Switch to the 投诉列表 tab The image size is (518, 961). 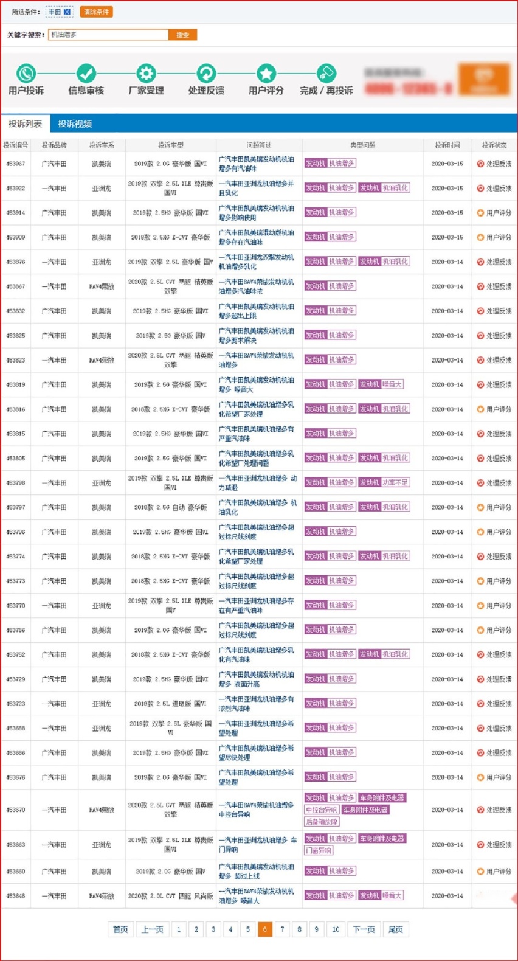26,123
